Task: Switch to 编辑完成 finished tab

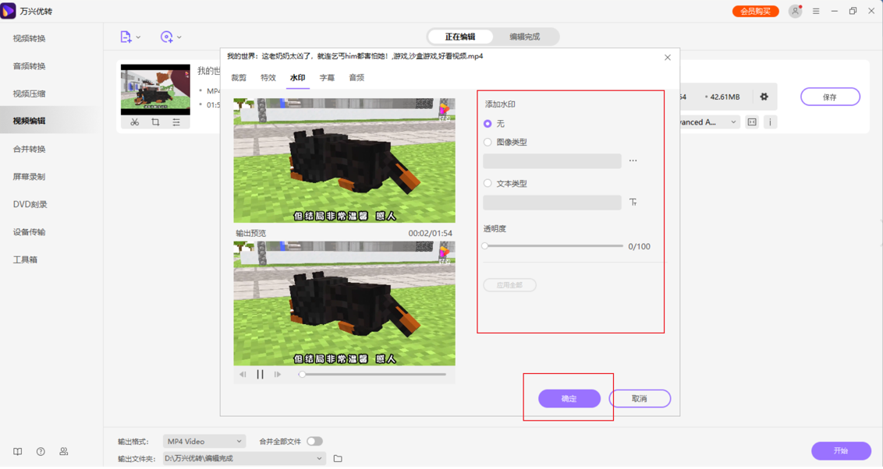Action: [x=525, y=37]
